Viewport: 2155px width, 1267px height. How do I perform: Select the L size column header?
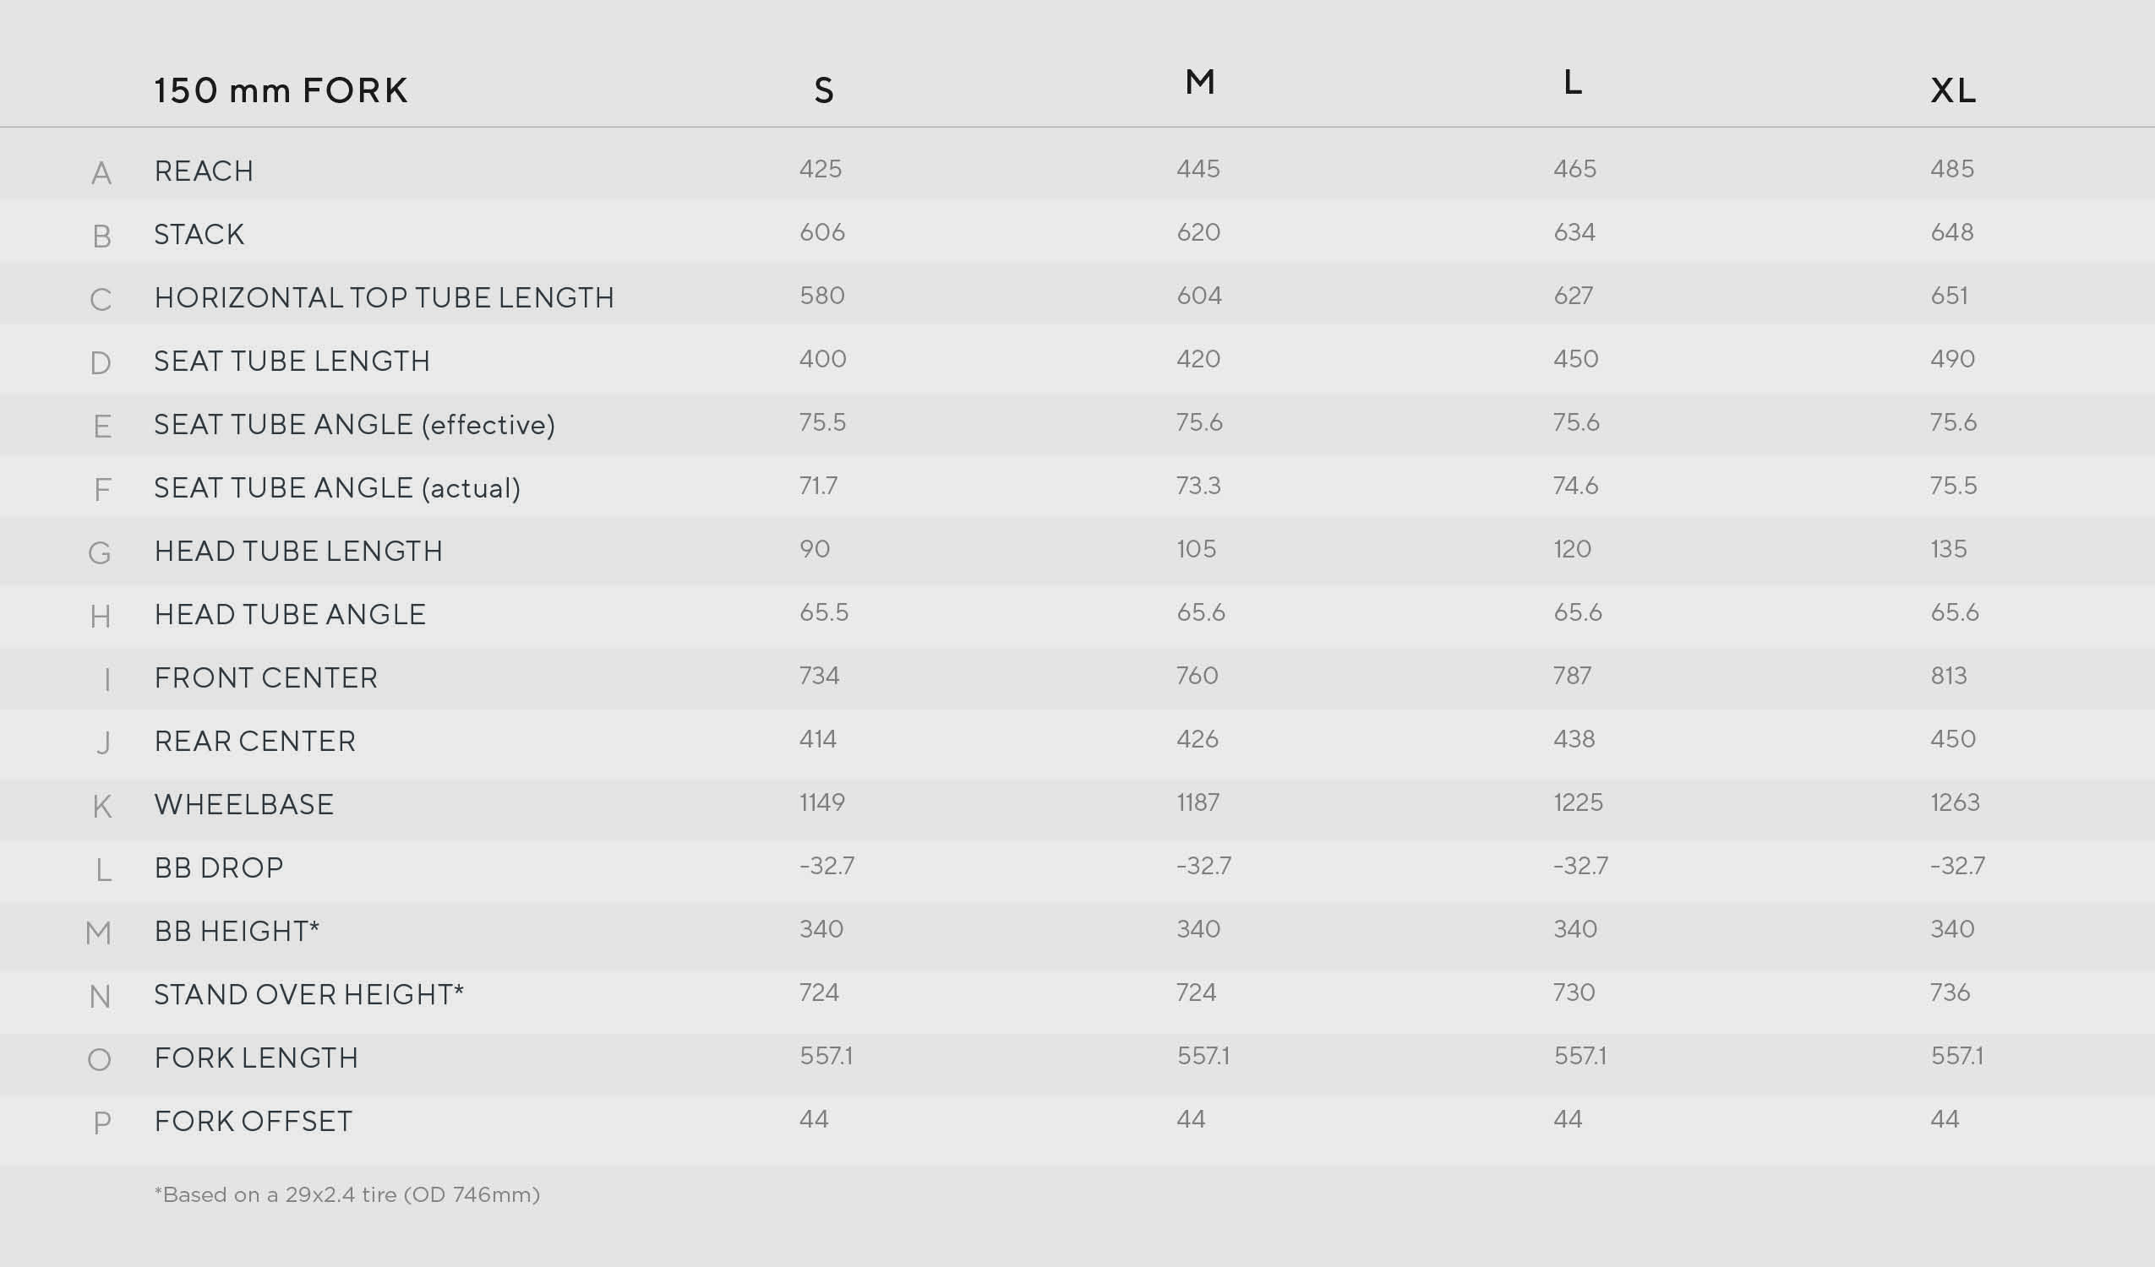[x=1573, y=82]
